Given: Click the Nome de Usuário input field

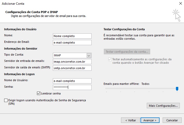Looking at the screenshot, I should [72, 81].
